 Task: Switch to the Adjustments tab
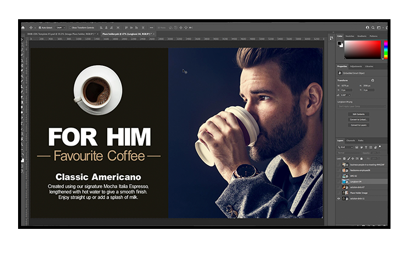pos(356,66)
